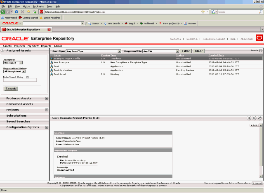Viewport: 264px width, 193px height.
Task: Click the Clear button
Action: (x=199, y=51)
